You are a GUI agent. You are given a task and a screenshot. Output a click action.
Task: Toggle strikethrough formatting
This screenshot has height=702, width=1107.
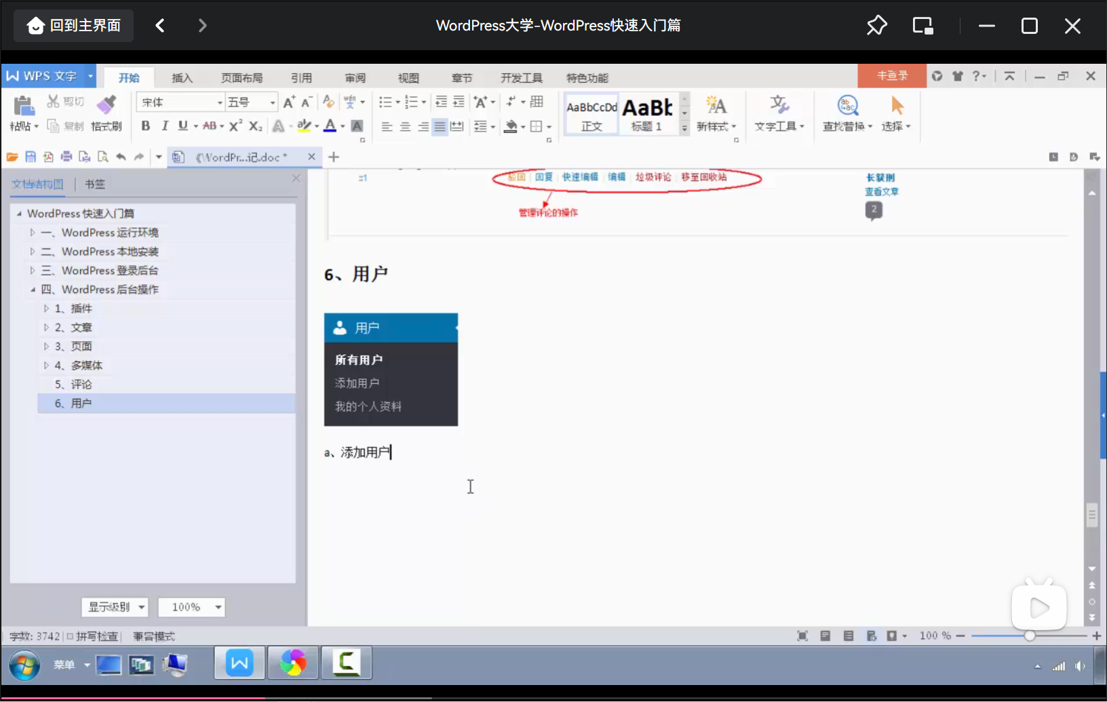(210, 126)
